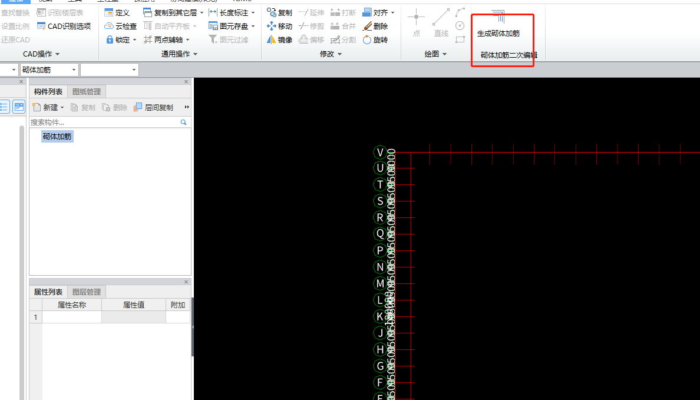
Task: Click 新建 new component button
Action: pyautogui.click(x=45, y=107)
